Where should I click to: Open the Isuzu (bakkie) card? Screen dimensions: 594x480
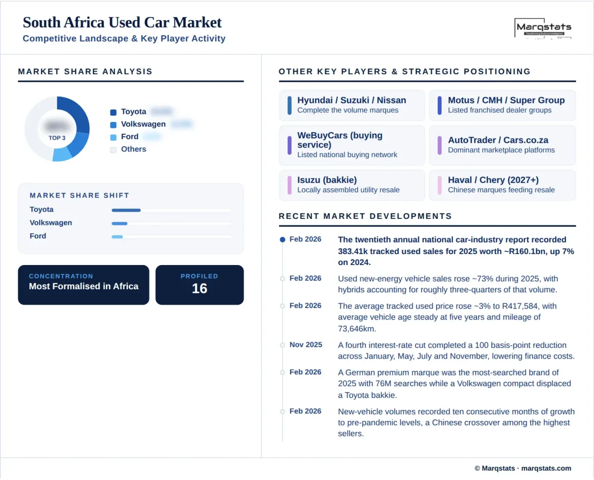pyautogui.click(x=352, y=185)
